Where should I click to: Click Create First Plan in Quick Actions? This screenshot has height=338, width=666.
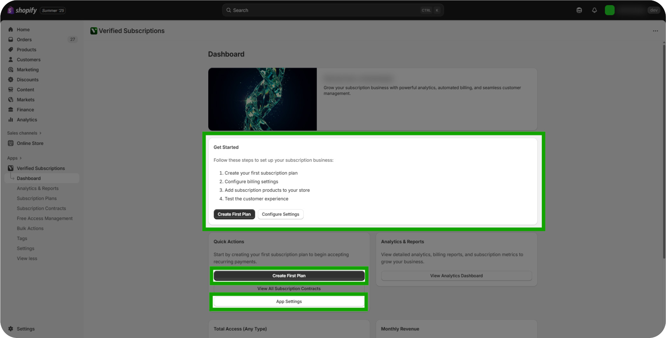tap(289, 276)
